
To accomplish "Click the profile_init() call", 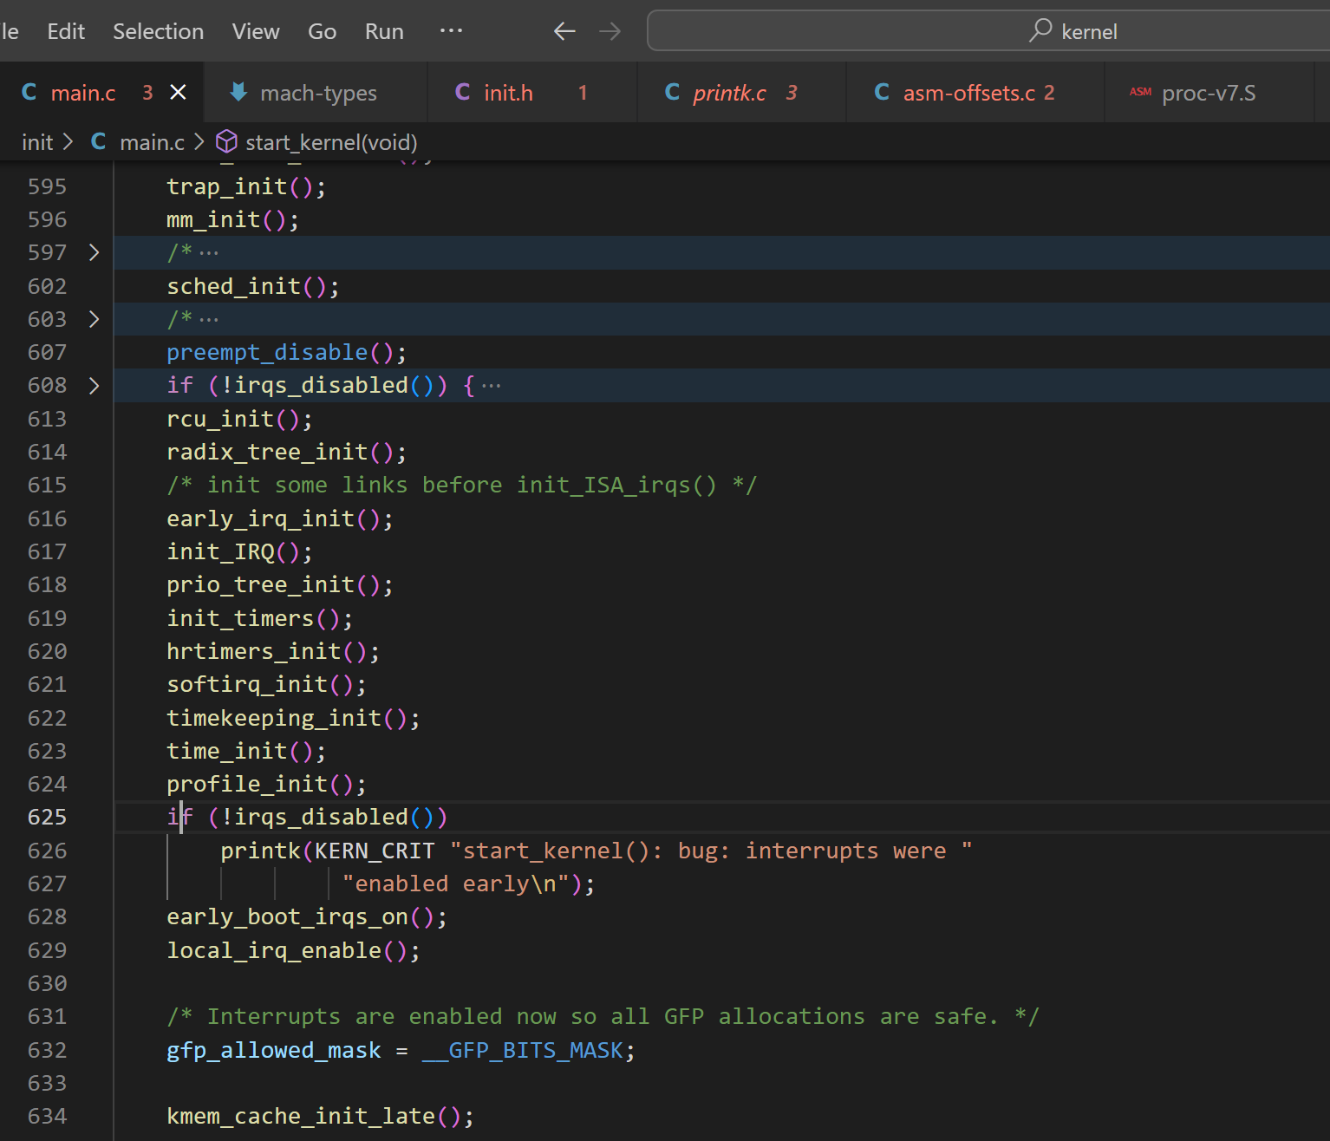I will [x=266, y=784].
